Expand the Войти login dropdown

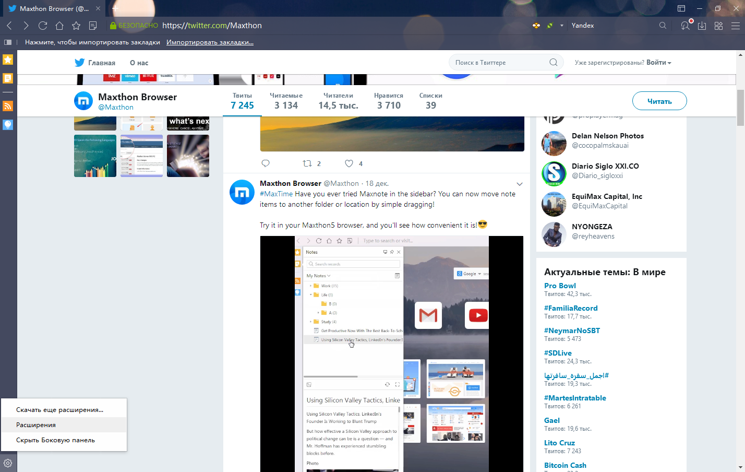[659, 63]
